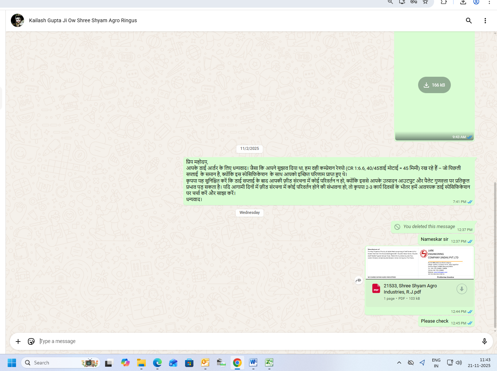Click the Type a message field
Viewport: 497px width, 371px height.
click(254, 341)
